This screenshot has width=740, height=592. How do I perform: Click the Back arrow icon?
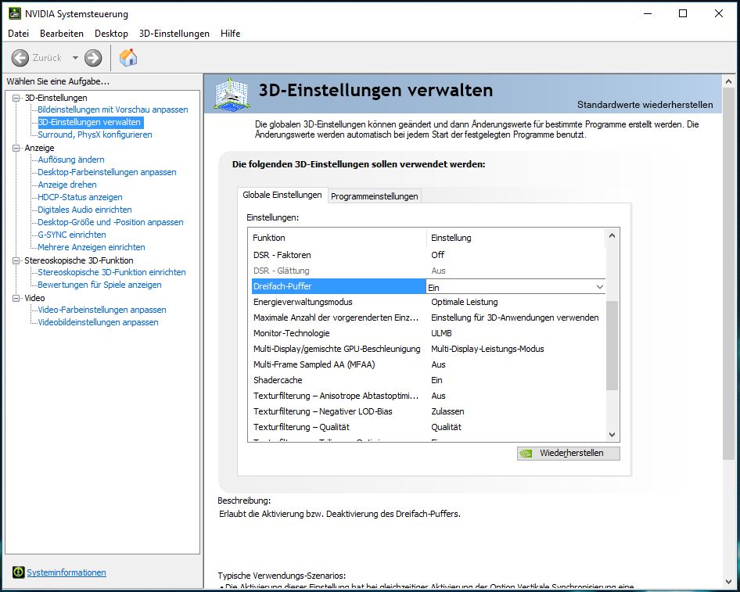pos(20,58)
